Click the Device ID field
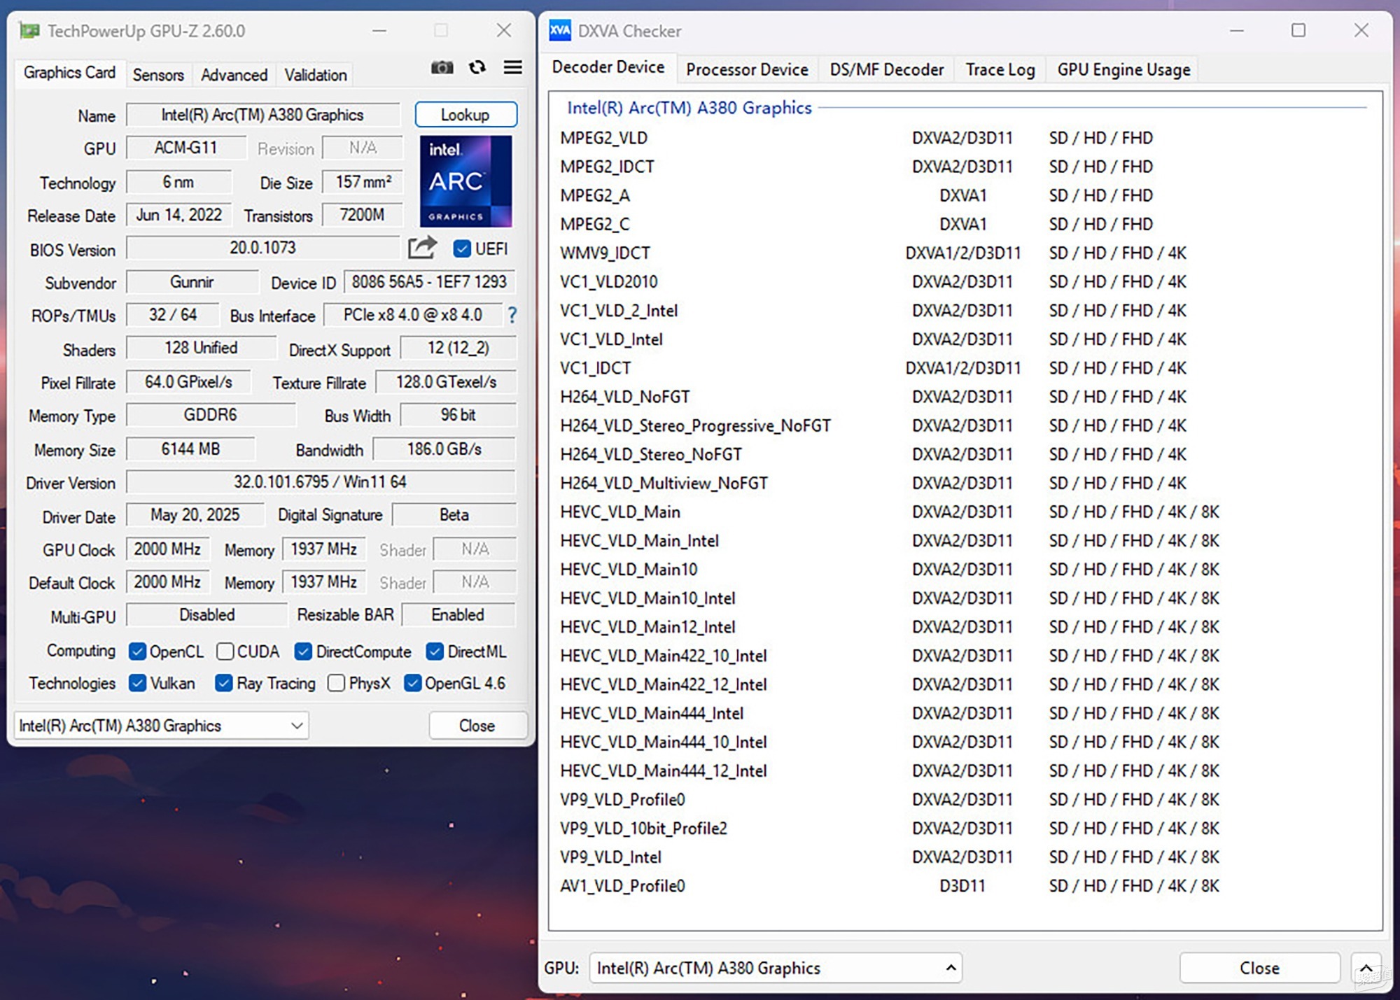1400x1000 pixels. click(429, 282)
